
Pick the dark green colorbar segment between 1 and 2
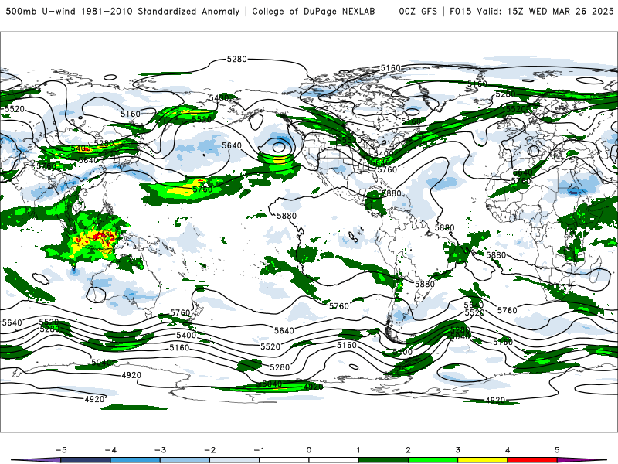(x=383, y=460)
